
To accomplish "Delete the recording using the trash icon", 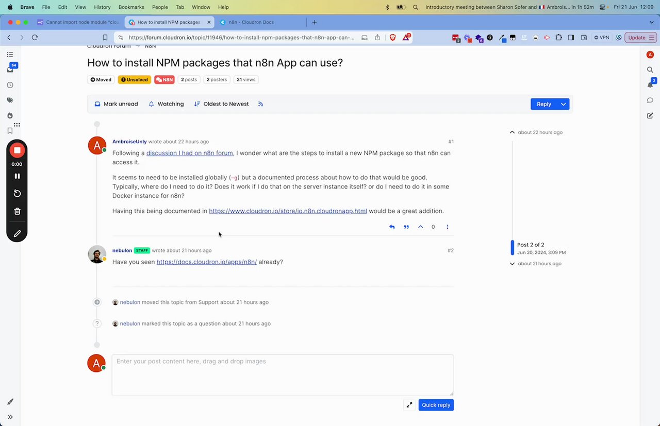I will [x=17, y=211].
